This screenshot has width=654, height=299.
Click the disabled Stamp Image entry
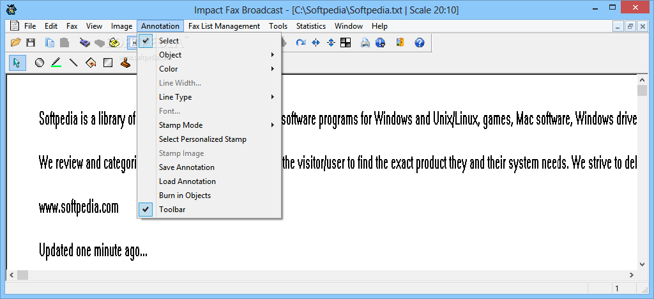[x=209, y=153]
